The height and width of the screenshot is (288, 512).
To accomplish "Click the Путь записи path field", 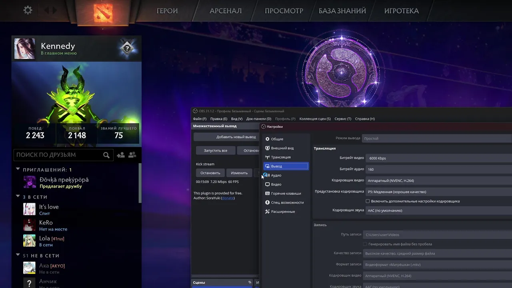I will coord(438,234).
